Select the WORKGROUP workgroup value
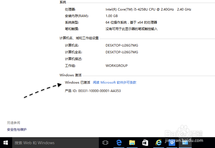This screenshot has width=215, height=148. tap(116, 66)
